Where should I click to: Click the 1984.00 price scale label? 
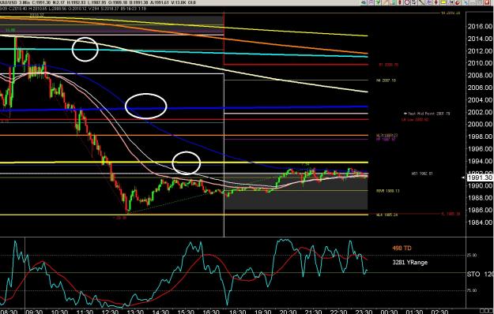point(481,222)
